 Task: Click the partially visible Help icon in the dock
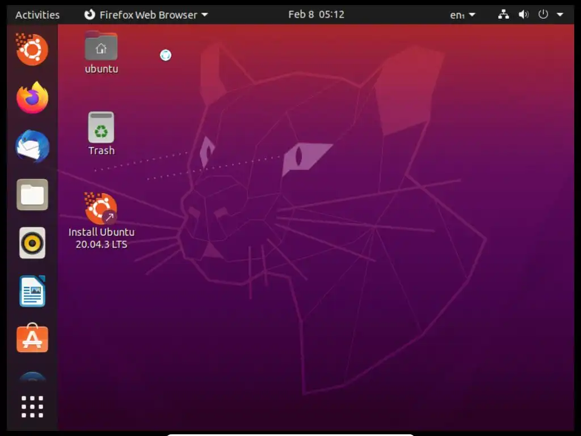(x=32, y=377)
